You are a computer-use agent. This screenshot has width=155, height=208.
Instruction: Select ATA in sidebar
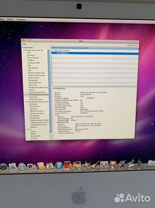(29, 53)
